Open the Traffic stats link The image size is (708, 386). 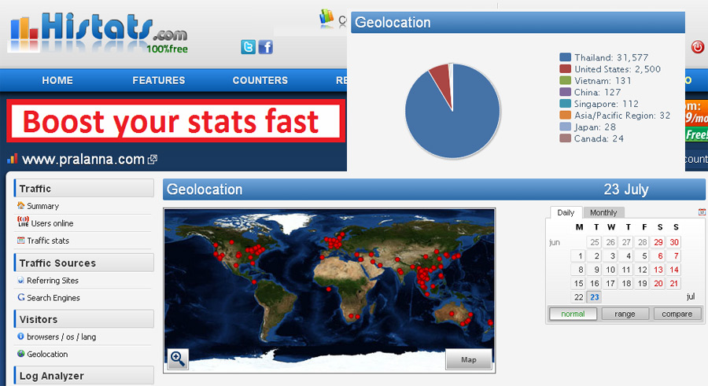point(48,241)
